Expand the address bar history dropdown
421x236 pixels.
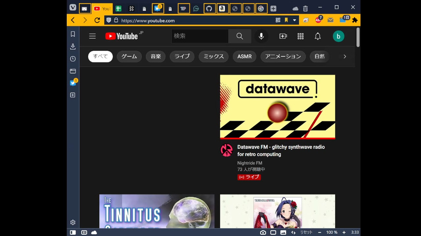(x=295, y=20)
